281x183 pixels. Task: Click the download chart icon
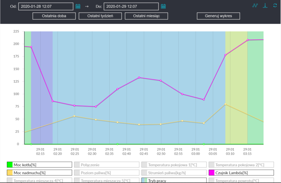tap(265, 6)
